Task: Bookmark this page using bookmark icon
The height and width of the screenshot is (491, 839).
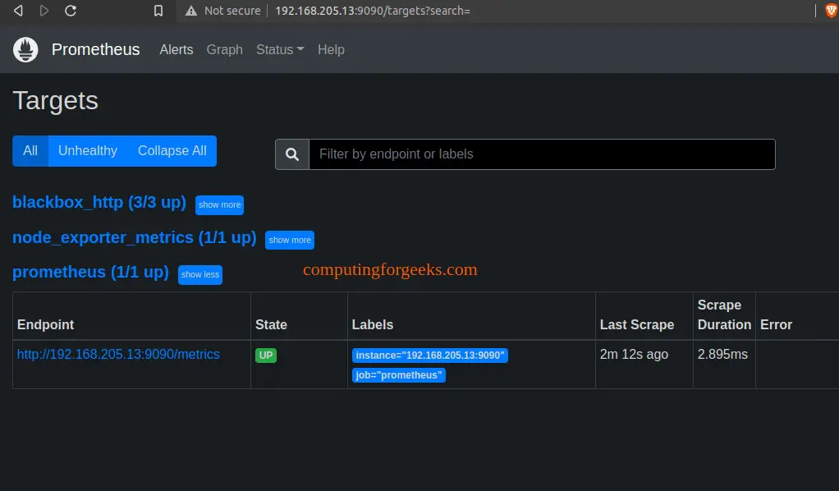Action: (x=158, y=11)
